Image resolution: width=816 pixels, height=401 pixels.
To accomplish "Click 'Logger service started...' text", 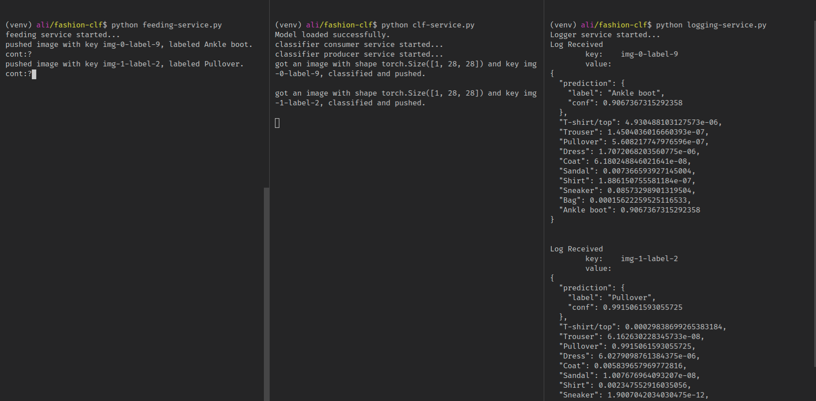I will (x=605, y=35).
